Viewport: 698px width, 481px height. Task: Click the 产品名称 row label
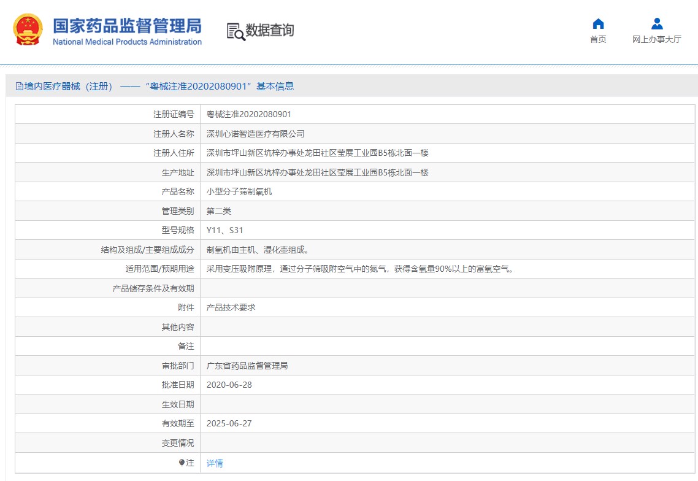pos(178,191)
